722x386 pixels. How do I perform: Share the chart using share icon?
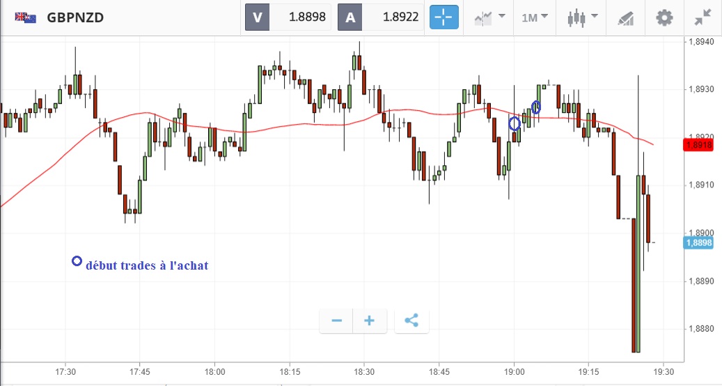pos(411,321)
